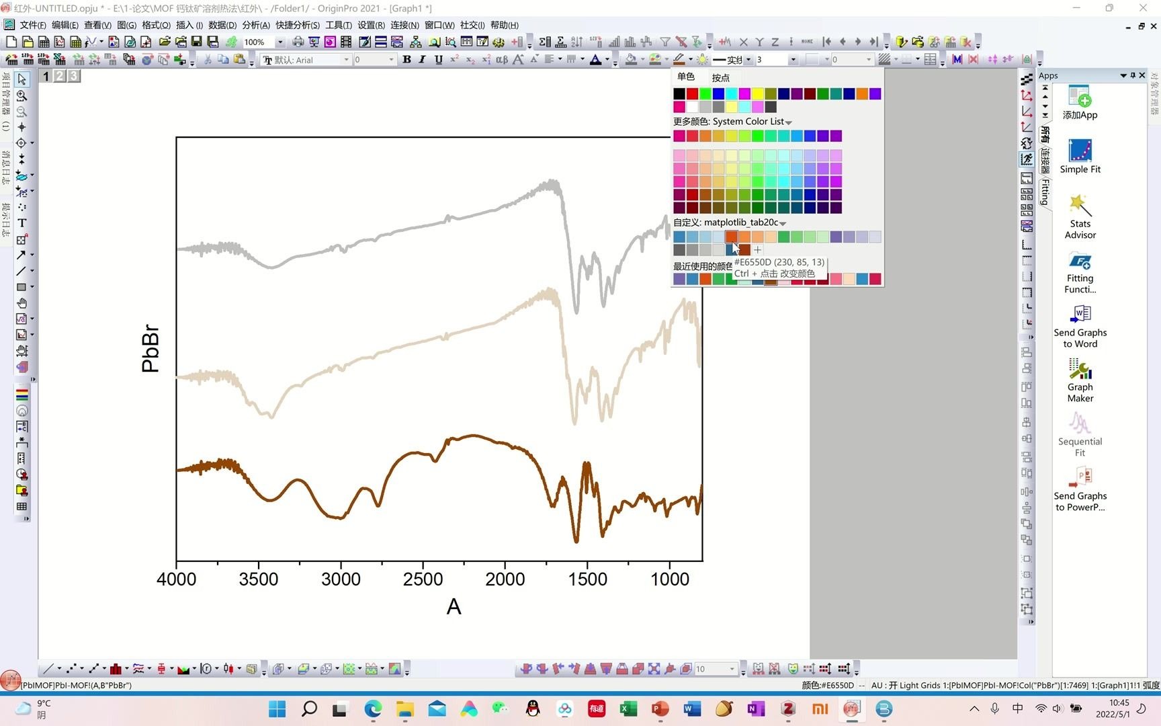Click the X-axis title A
The width and height of the screenshot is (1161, 726).
tap(454, 607)
